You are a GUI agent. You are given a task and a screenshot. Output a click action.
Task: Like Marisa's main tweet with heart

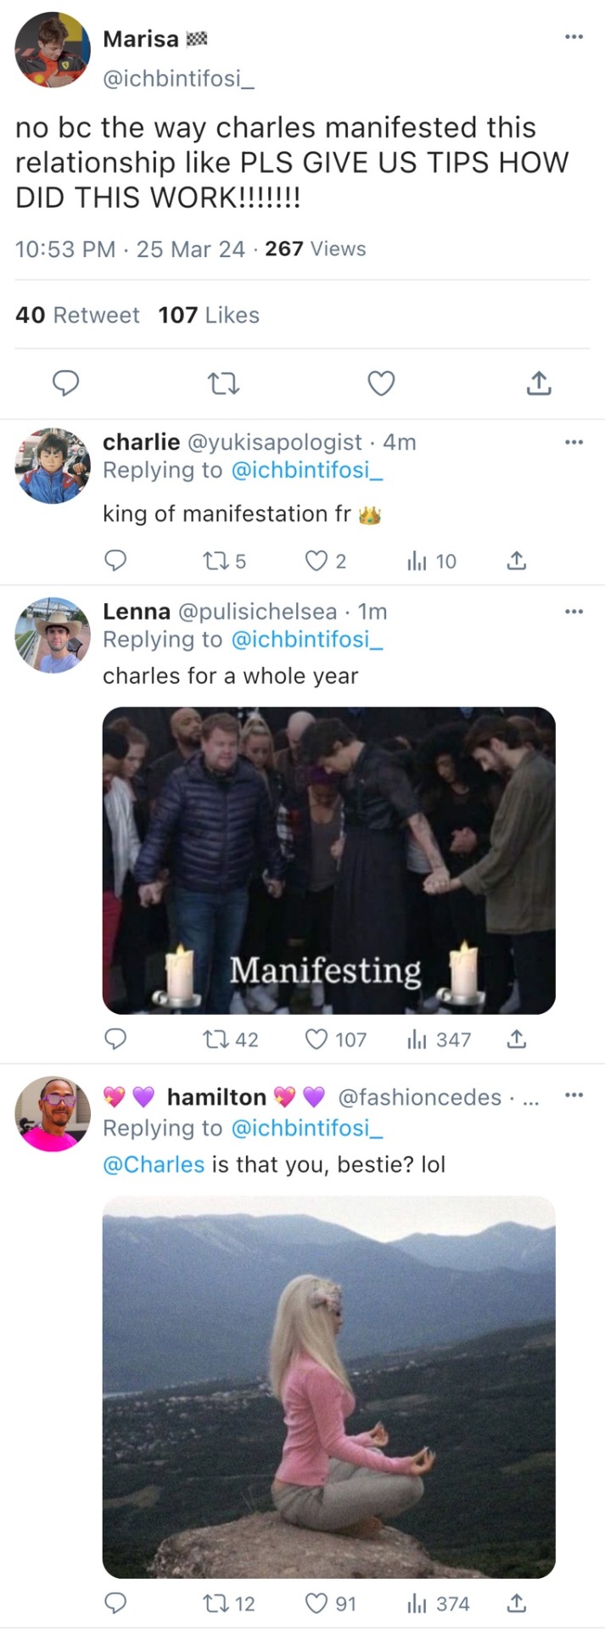(381, 384)
